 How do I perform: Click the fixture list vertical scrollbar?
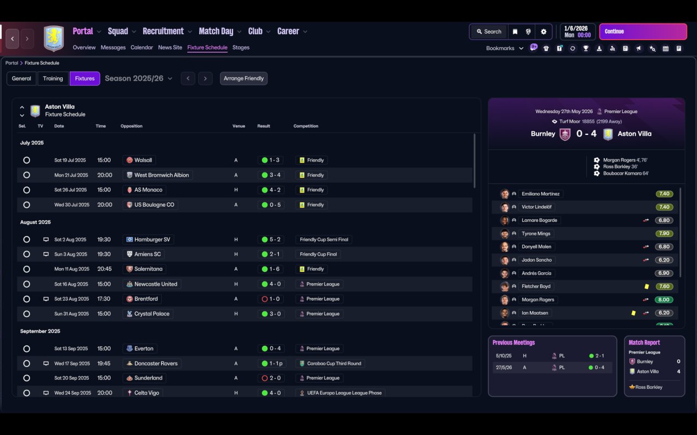pyautogui.click(x=474, y=161)
